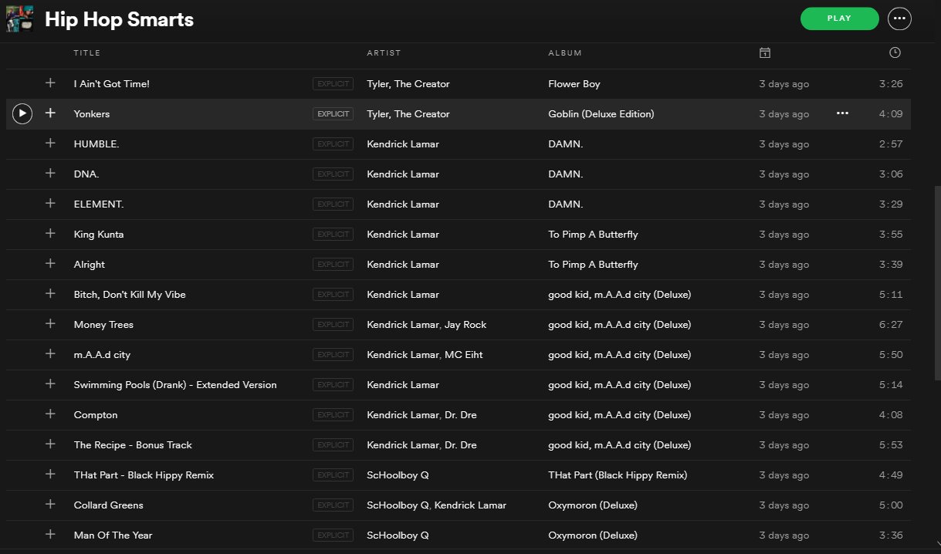Screen dimensions: 941x554
Task: Save THat Part - Black Hippy Remix
Action: [x=50, y=474]
